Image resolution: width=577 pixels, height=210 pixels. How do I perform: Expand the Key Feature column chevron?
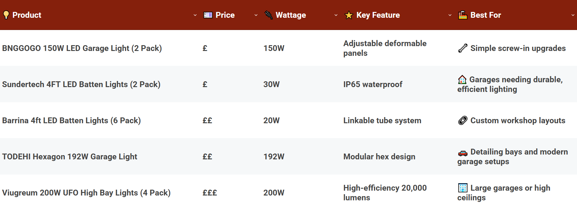pyautogui.click(x=450, y=15)
